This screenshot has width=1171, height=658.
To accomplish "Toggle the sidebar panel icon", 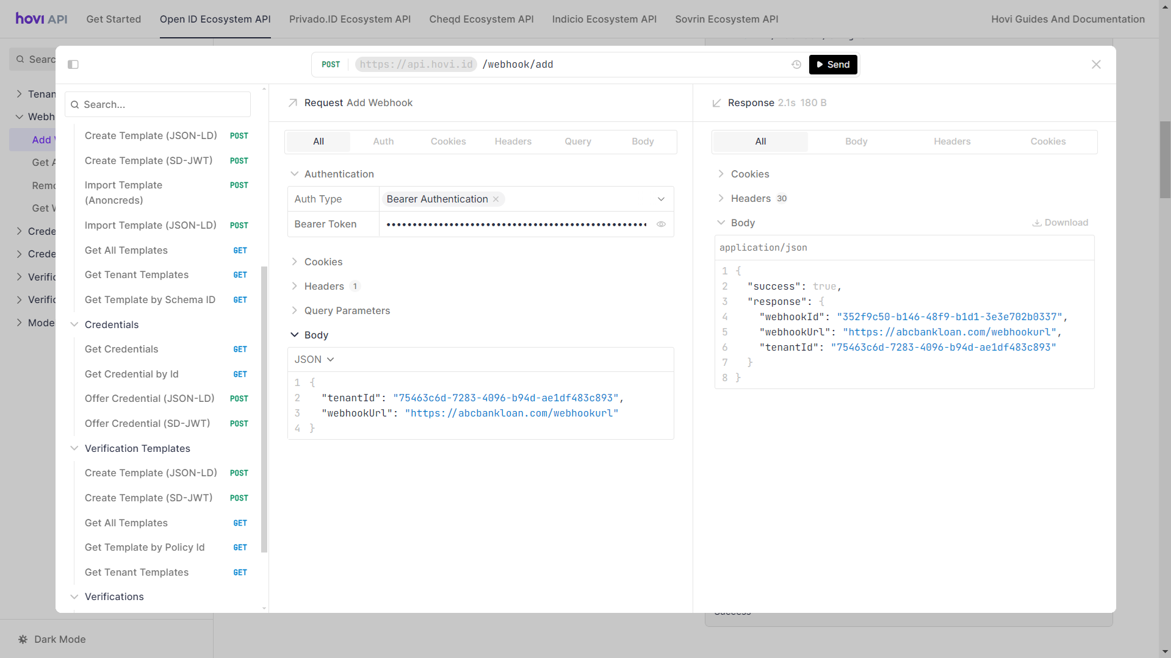I will [73, 65].
